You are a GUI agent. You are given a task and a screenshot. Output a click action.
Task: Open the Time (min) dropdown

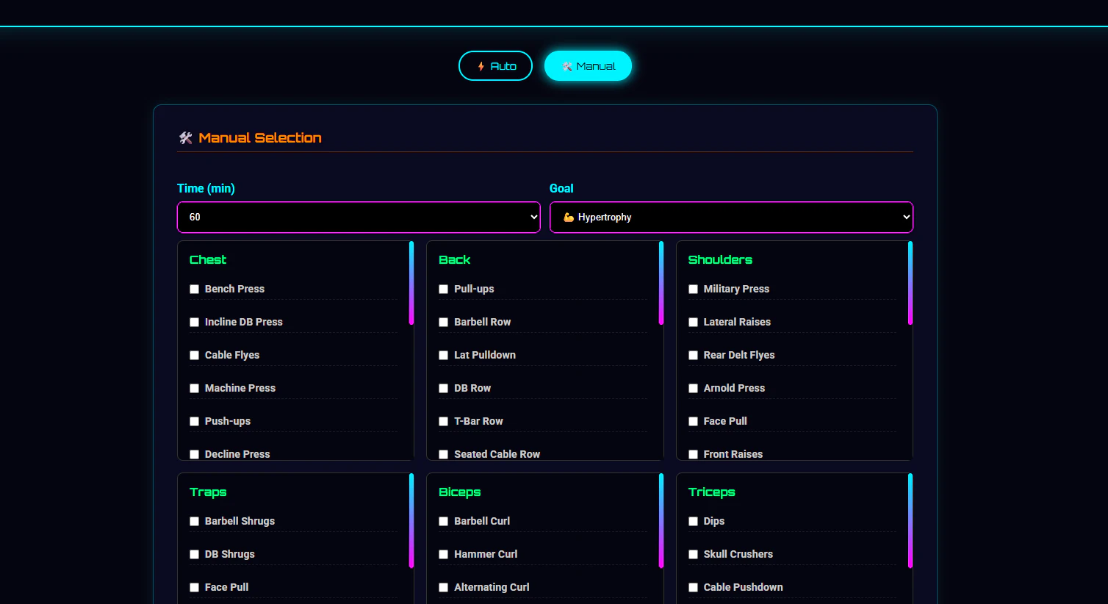359,217
